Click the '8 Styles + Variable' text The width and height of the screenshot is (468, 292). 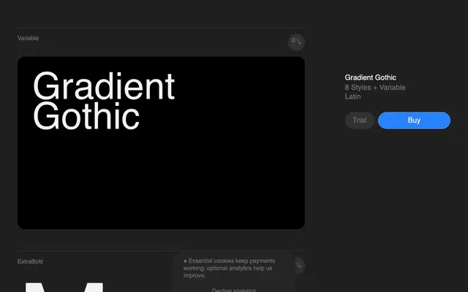[375, 88]
